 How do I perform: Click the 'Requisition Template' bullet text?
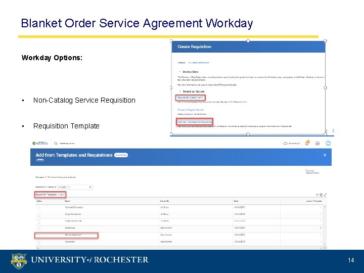tap(66, 126)
